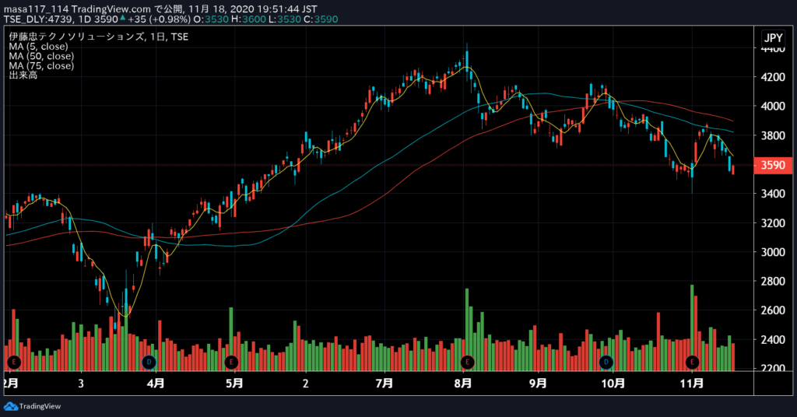
Task: Open the earnings E marker near 11月
Action: (x=692, y=362)
